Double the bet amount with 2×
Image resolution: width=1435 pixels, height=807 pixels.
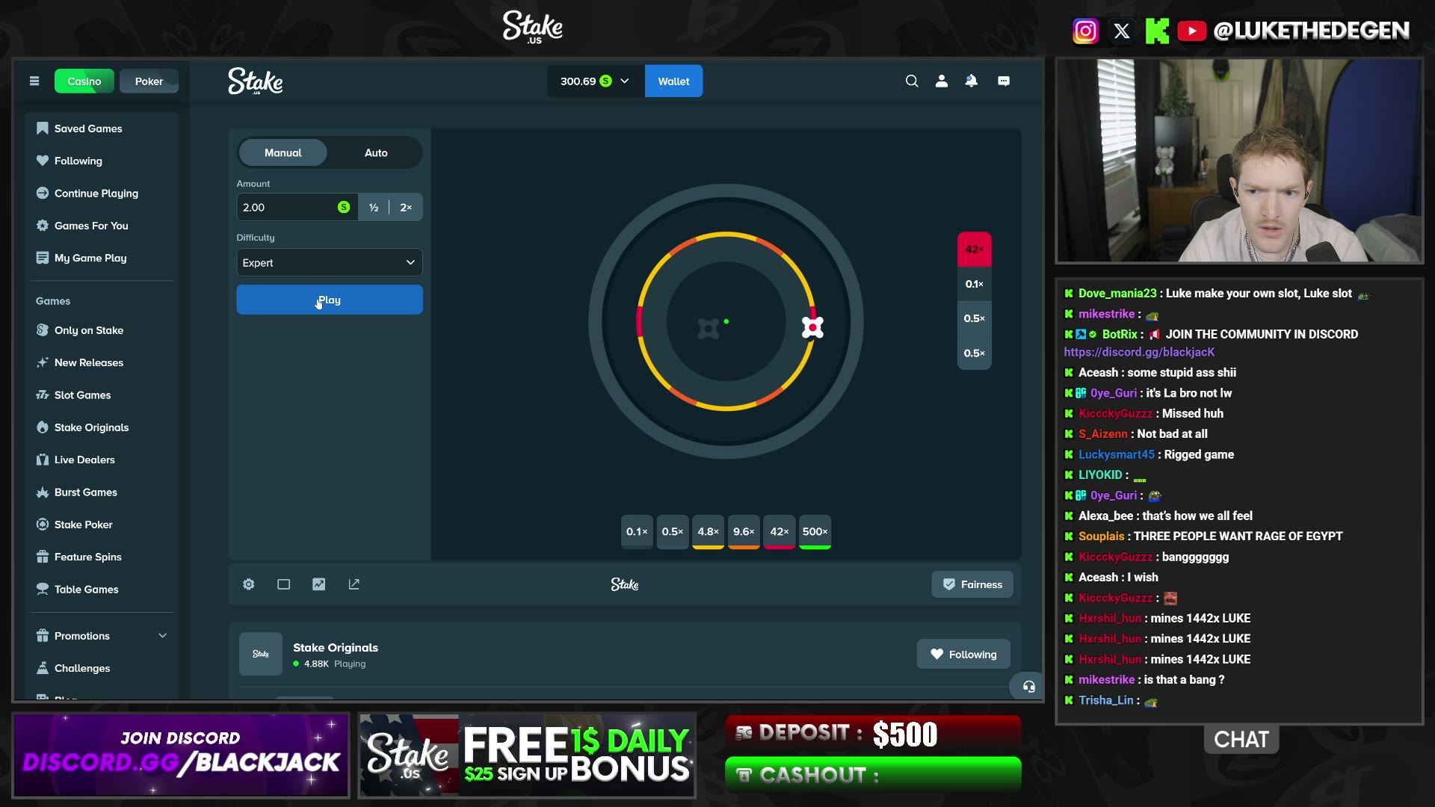(406, 207)
